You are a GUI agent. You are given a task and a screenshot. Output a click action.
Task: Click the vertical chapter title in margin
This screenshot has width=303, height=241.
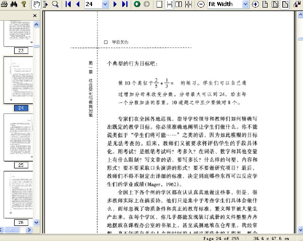click(x=90, y=89)
